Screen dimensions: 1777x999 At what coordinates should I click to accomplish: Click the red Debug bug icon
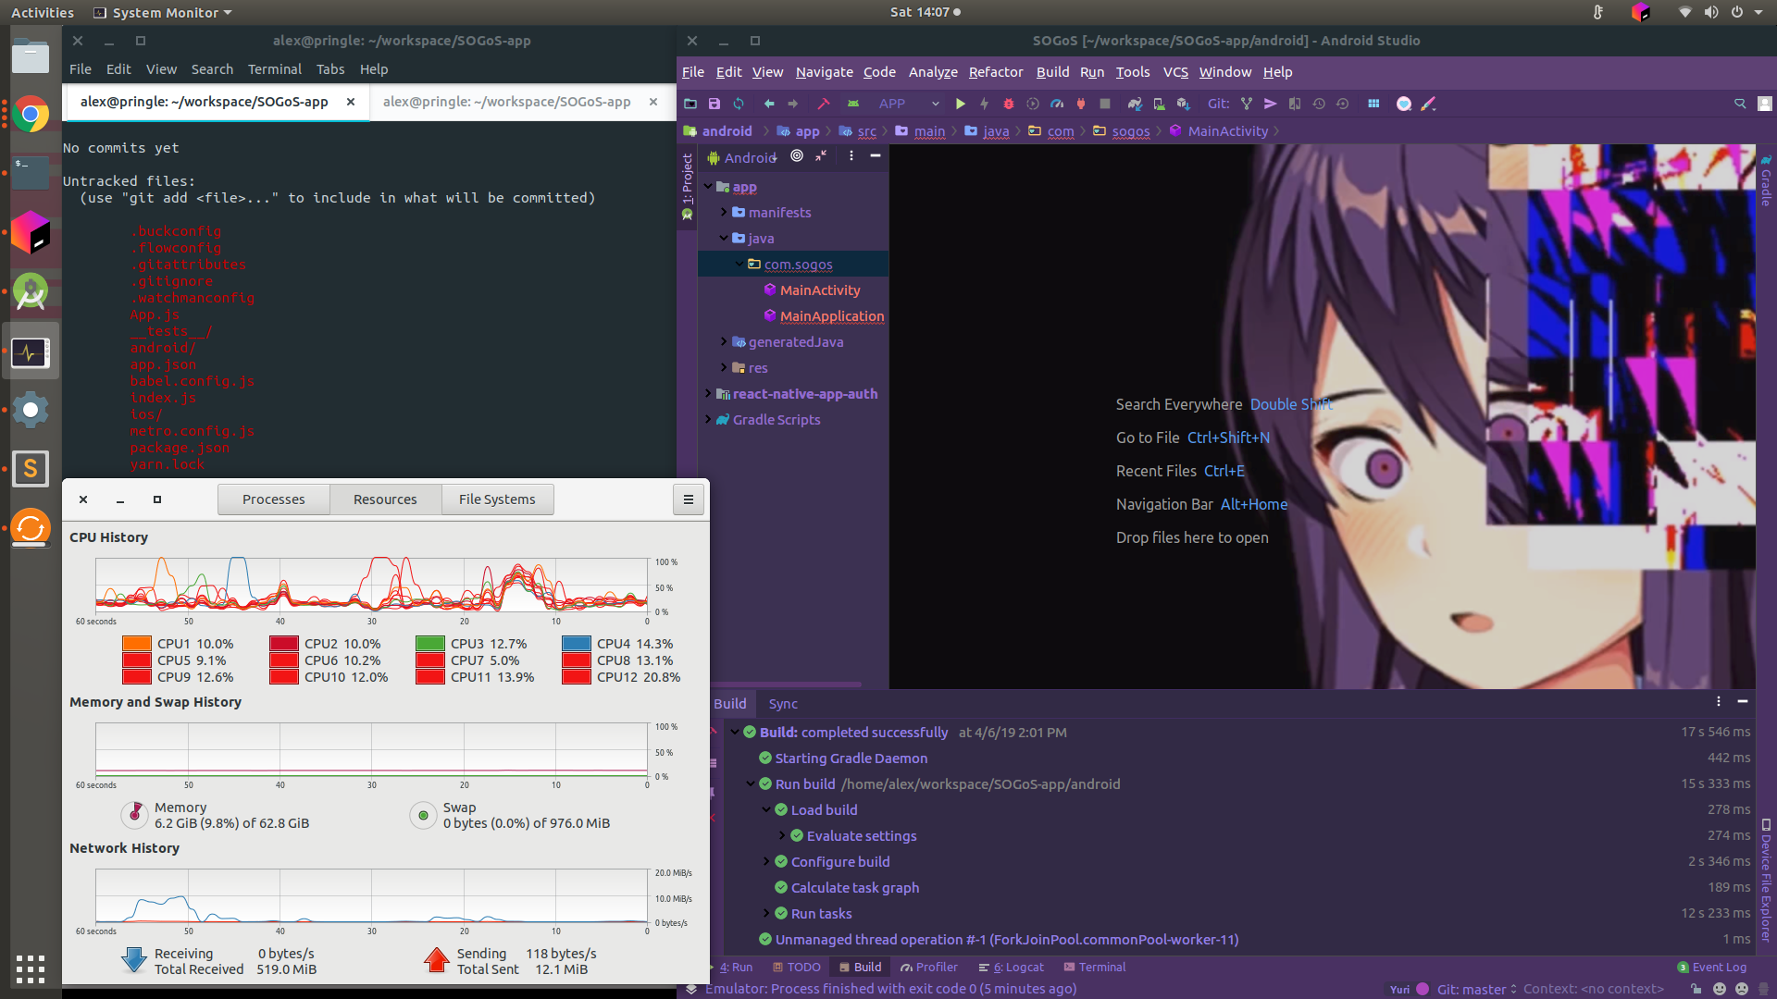click(x=1009, y=104)
